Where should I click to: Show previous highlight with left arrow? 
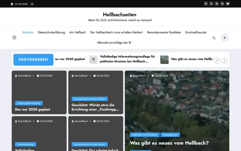click(x=217, y=60)
